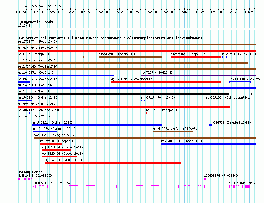This screenshot has width=264, height=203.
Task: Click the RefSeq Genes track title
Action: pyautogui.click(x=30, y=172)
